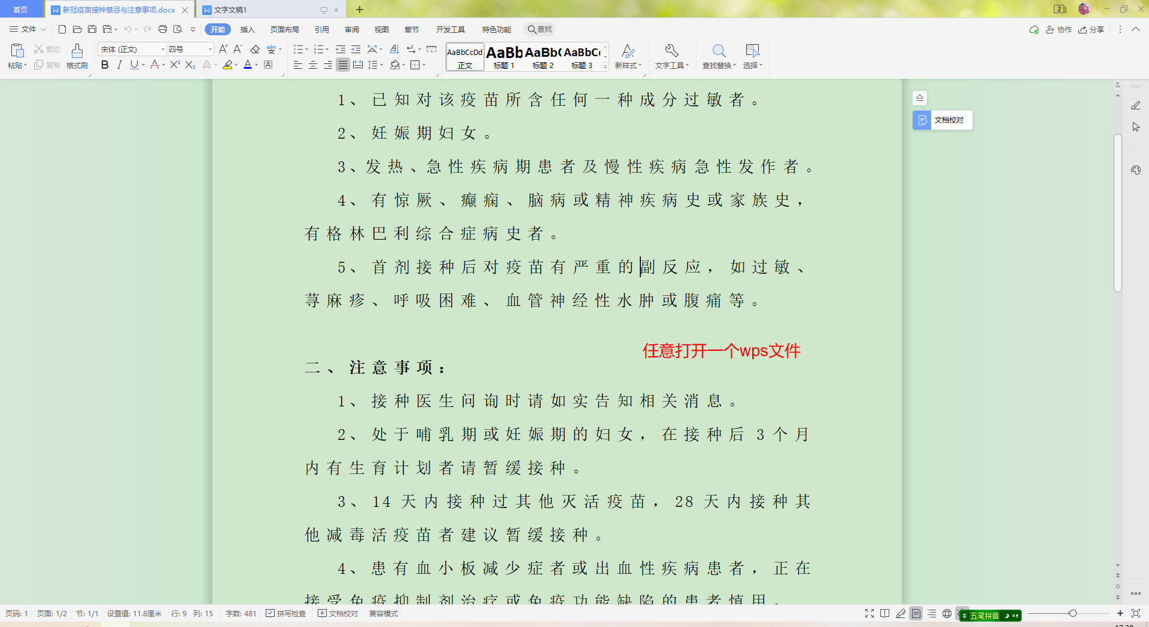Click the 分享 share button

1091,29
